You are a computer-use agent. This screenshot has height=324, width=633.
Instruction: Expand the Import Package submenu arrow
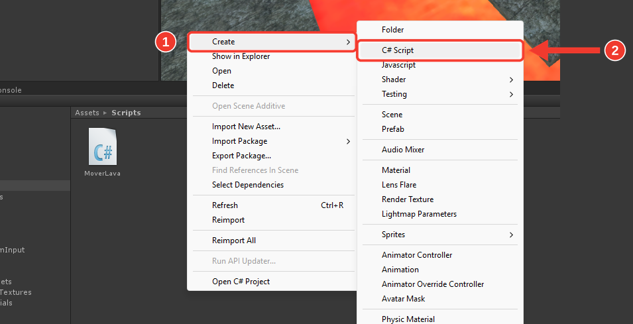tap(348, 141)
